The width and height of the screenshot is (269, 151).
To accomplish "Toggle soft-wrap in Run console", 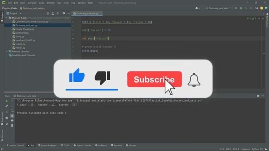I will [12, 111].
